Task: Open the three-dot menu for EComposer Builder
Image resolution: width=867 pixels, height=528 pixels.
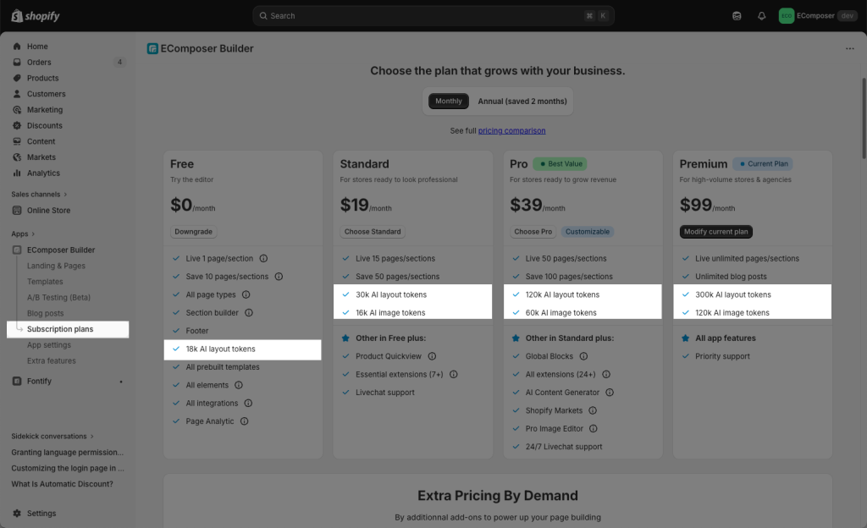Action: [x=849, y=49]
